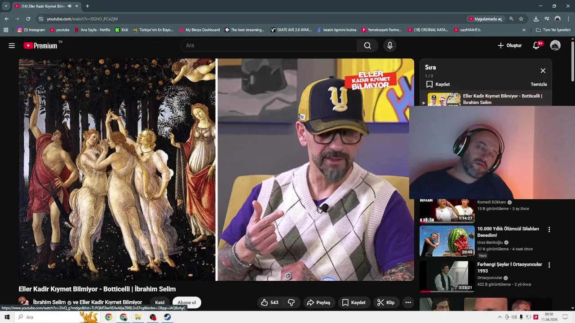Play queue item Eller Kadir Kıymet Bilmiyor - Botticelli
This screenshot has width=575, height=323.
(x=485, y=99)
